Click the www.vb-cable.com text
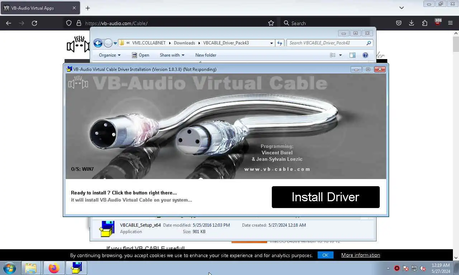 [277, 169]
